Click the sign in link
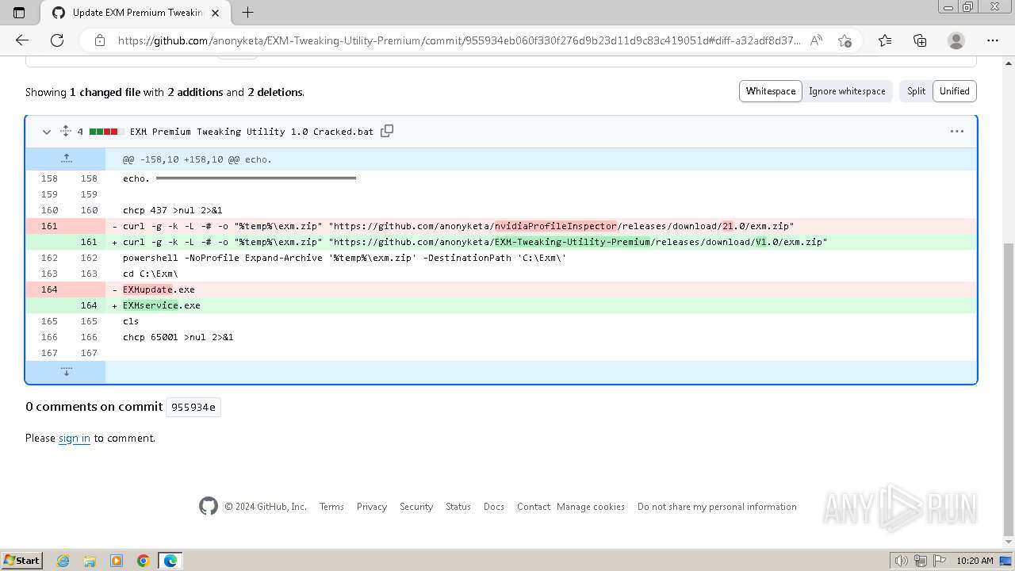1015x571 pixels. [x=75, y=438]
